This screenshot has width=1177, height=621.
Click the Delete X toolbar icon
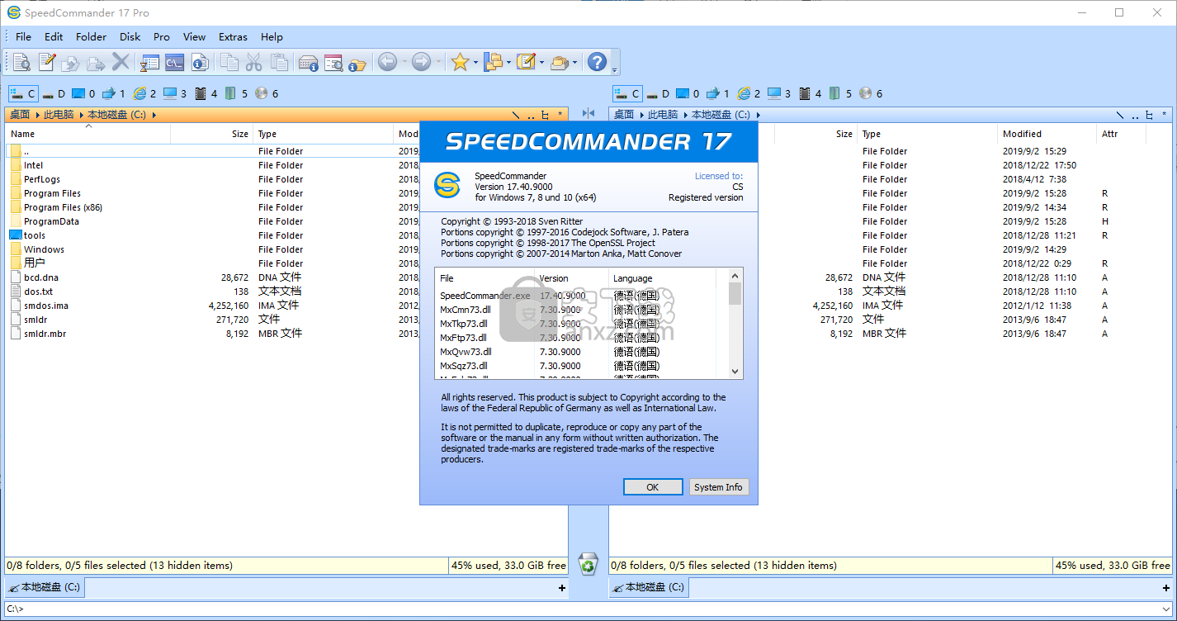pyautogui.click(x=121, y=62)
